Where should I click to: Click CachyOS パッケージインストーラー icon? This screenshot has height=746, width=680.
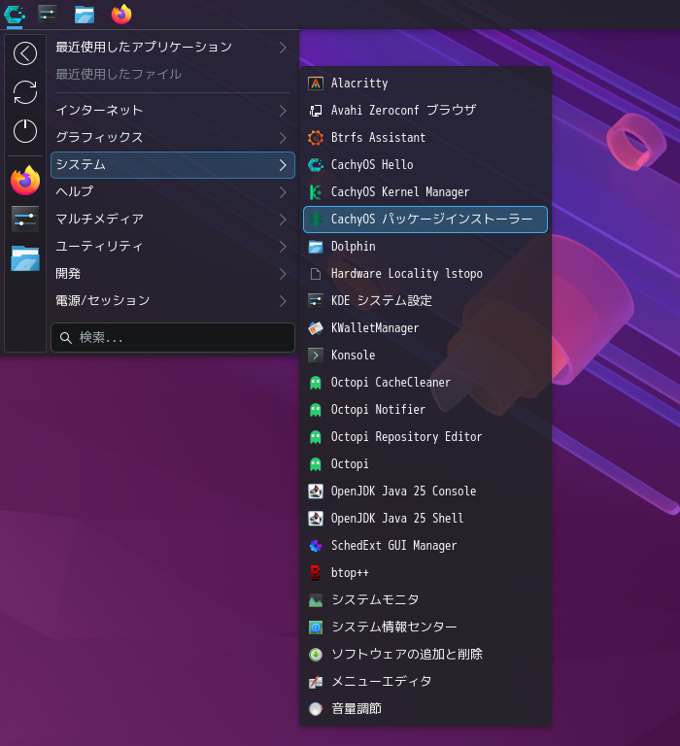[316, 220]
